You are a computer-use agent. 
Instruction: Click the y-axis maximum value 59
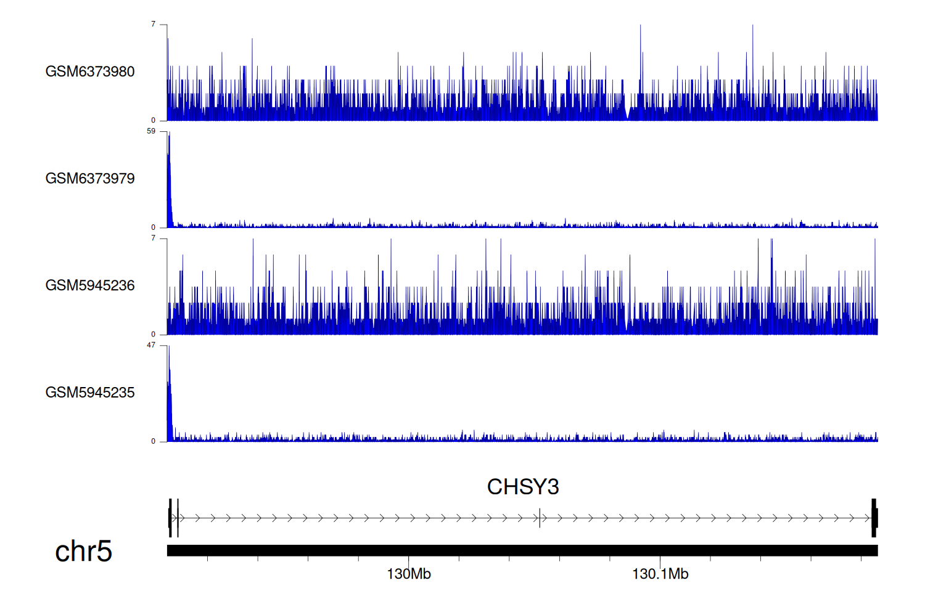pos(151,131)
